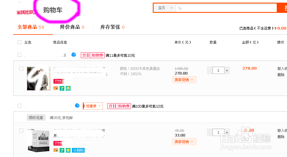
Task: Tick the 33.00 book item checkbox
Action: [21, 131]
